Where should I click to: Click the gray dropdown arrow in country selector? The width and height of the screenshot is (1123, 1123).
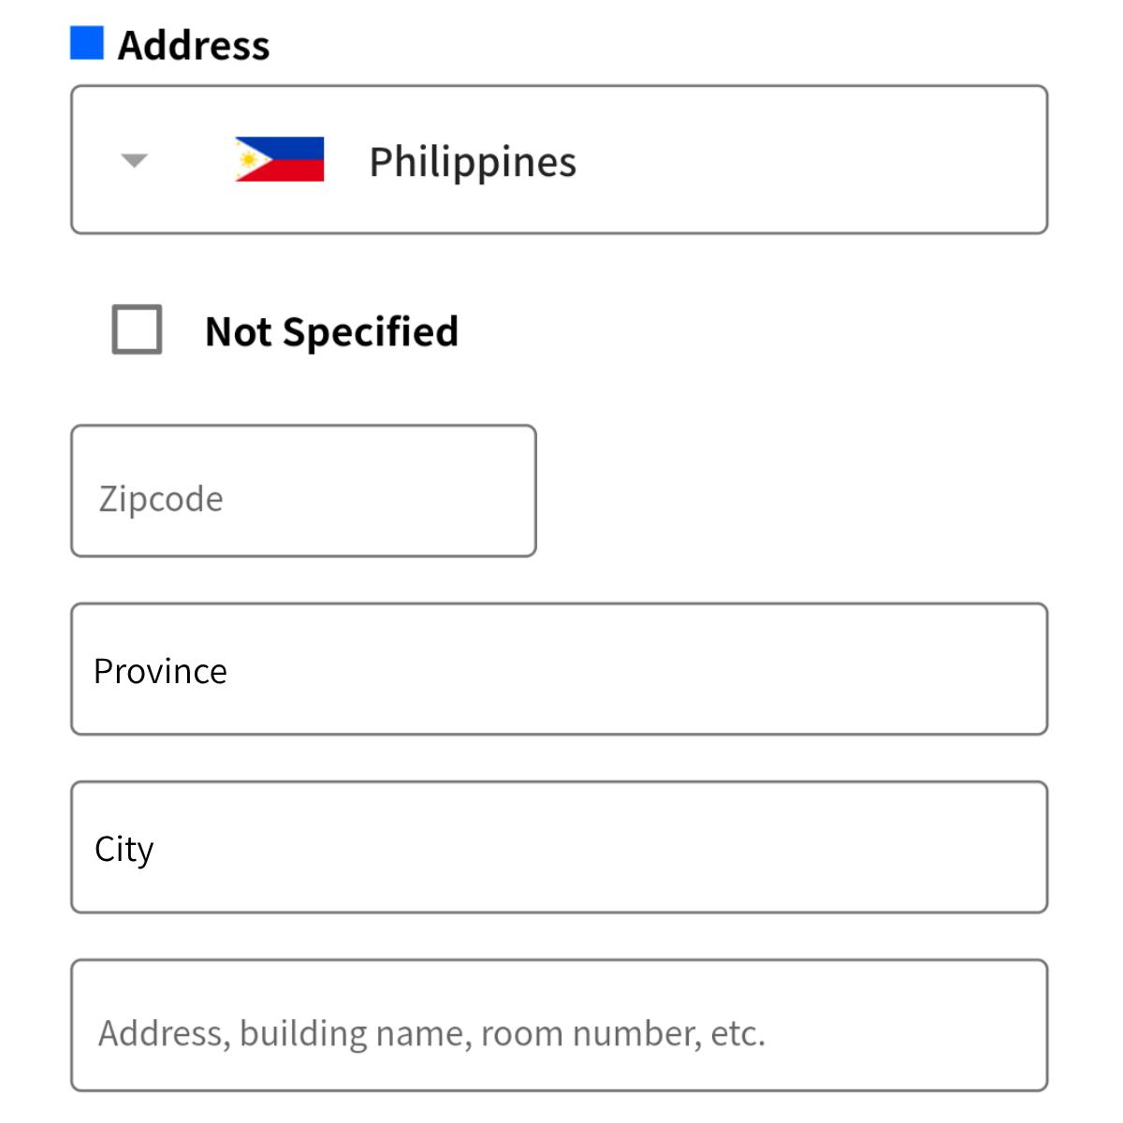click(x=135, y=161)
